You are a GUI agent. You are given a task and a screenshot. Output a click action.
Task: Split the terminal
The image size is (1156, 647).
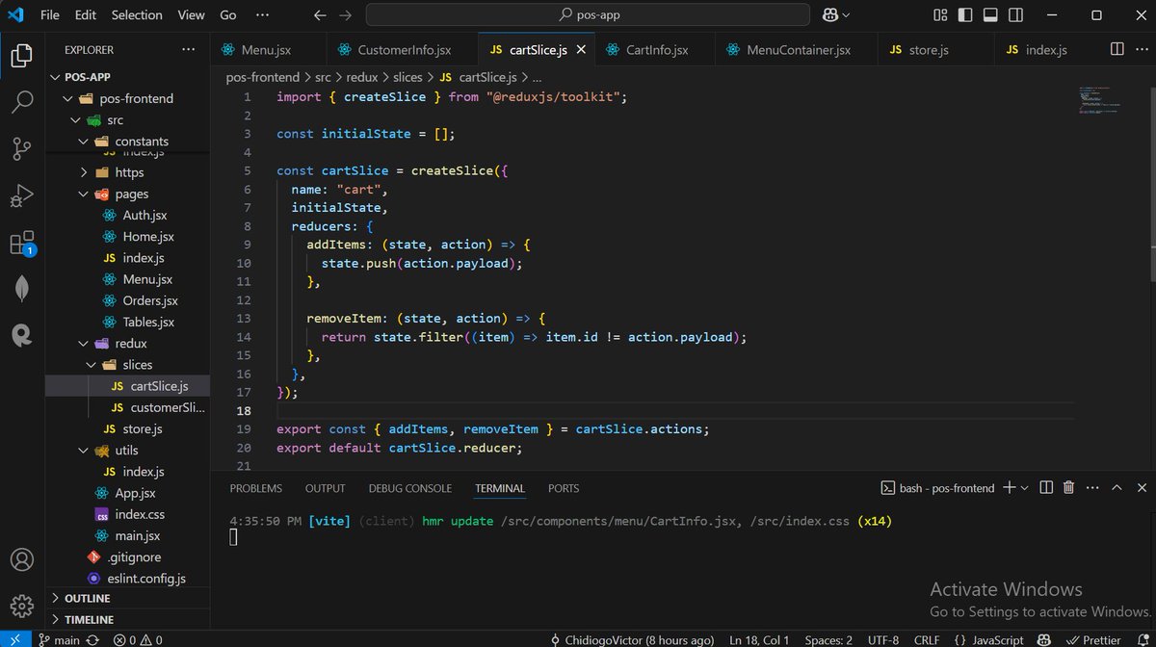[1046, 488]
